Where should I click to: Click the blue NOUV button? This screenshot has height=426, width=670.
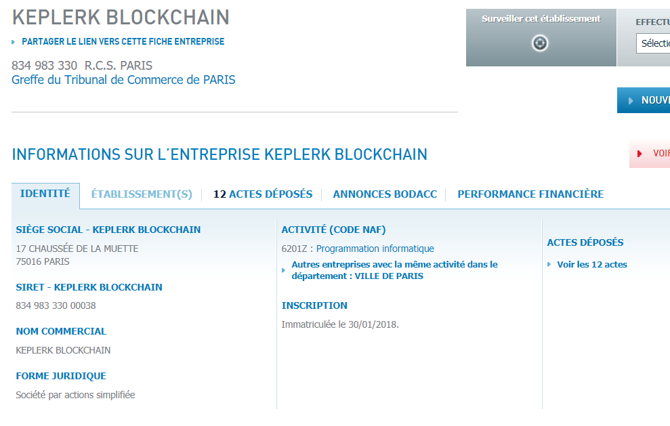click(x=644, y=100)
